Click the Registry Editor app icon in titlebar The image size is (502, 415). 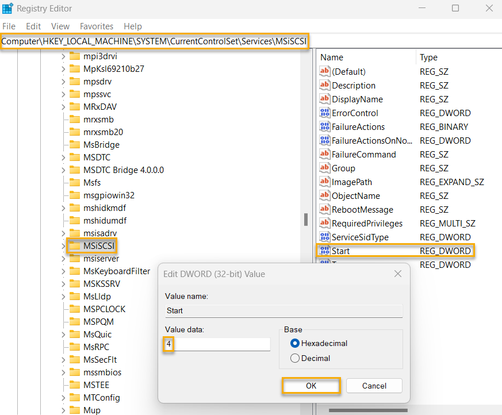8,8
